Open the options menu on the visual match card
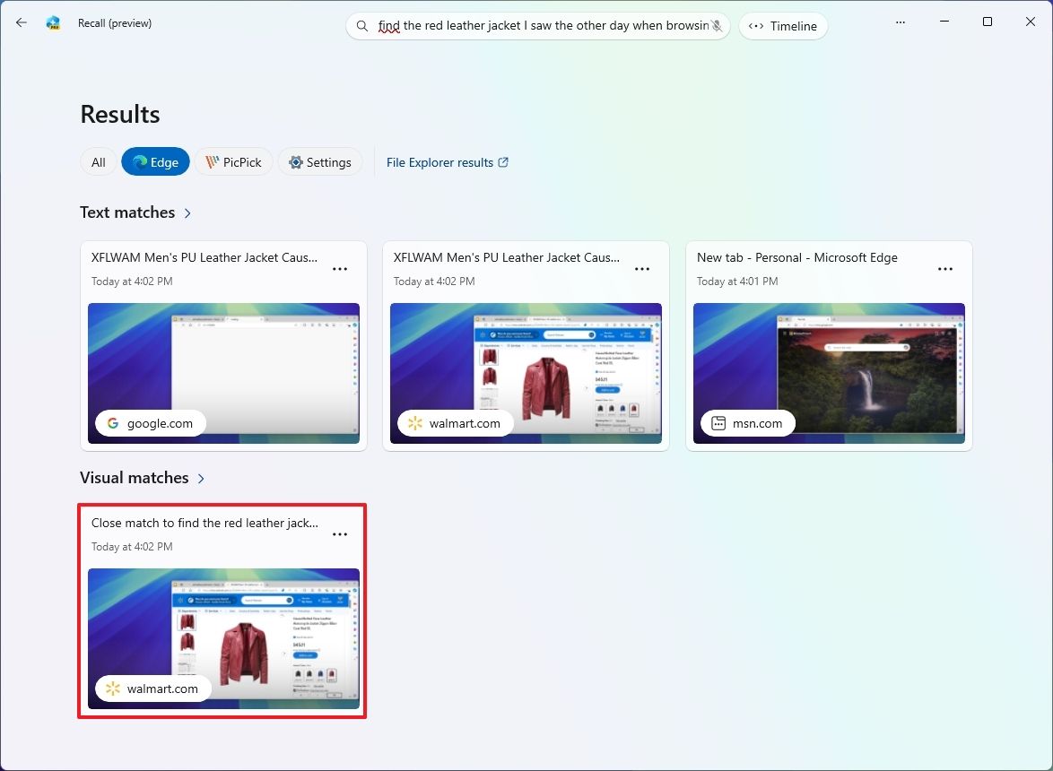The image size is (1053, 771). click(340, 534)
